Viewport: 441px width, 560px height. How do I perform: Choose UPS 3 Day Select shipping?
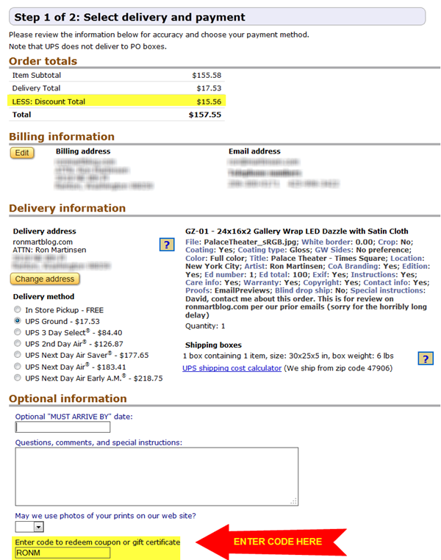pyautogui.click(x=18, y=332)
